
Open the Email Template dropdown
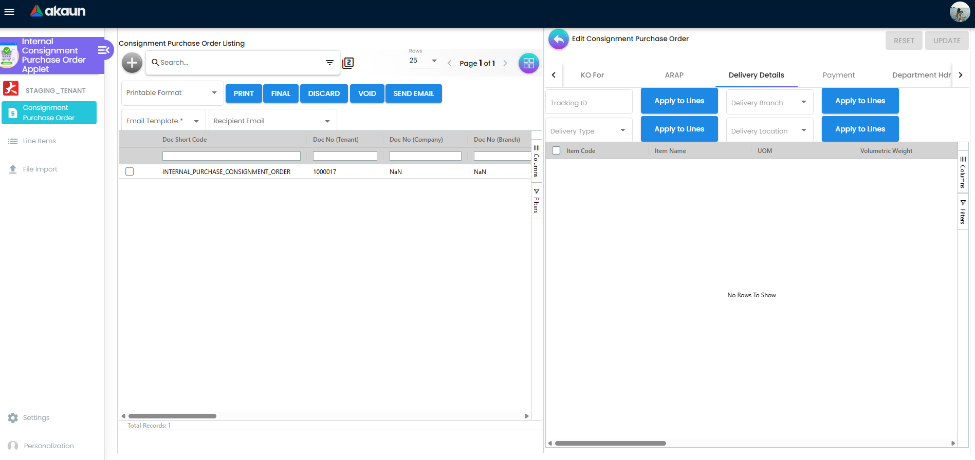(163, 121)
